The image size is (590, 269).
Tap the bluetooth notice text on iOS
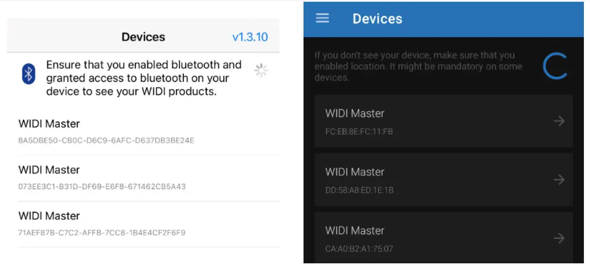[x=143, y=78]
